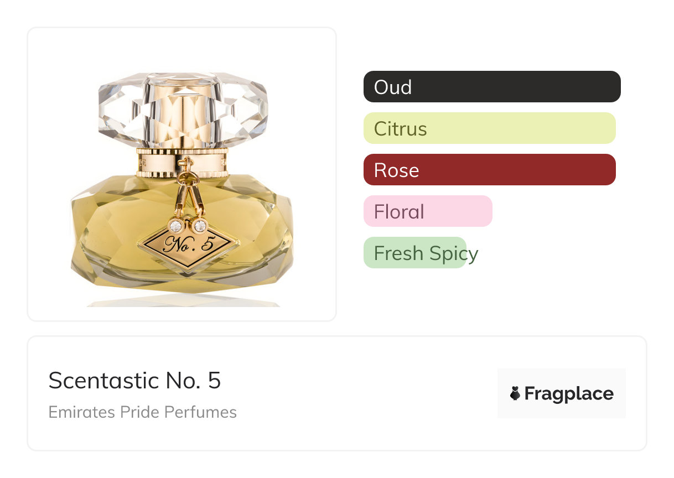Select the Citrus accord bar

pyautogui.click(x=489, y=128)
